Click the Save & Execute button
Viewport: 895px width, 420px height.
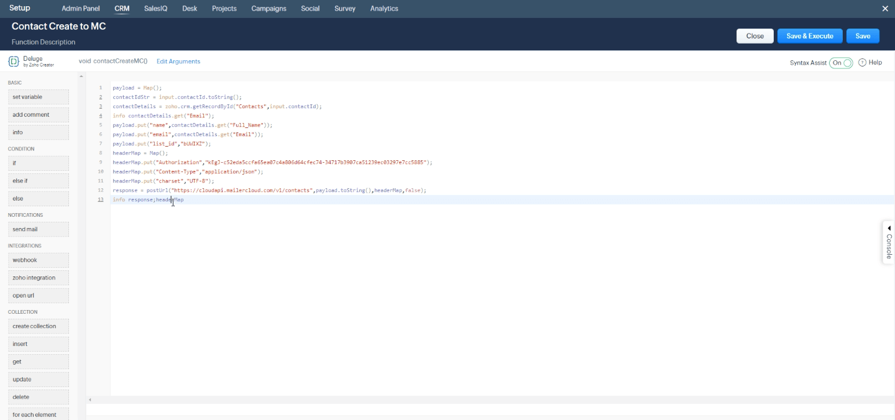[809, 35]
